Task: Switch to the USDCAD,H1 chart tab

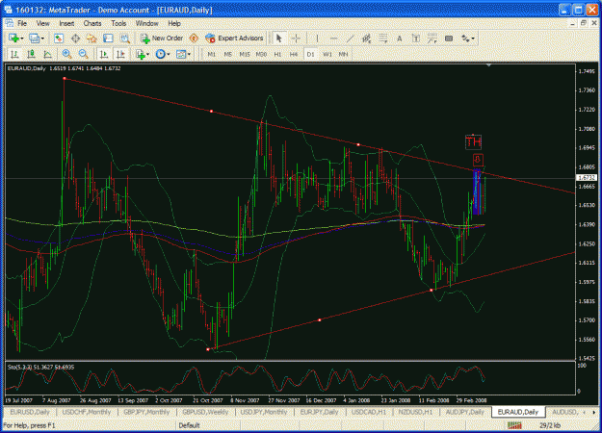Action: click(369, 412)
